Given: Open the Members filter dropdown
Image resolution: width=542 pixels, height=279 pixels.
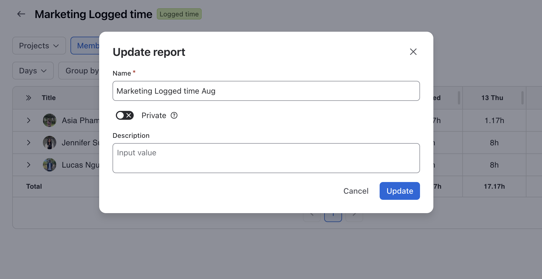Looking at the screenshot, I should pos(85,46).
